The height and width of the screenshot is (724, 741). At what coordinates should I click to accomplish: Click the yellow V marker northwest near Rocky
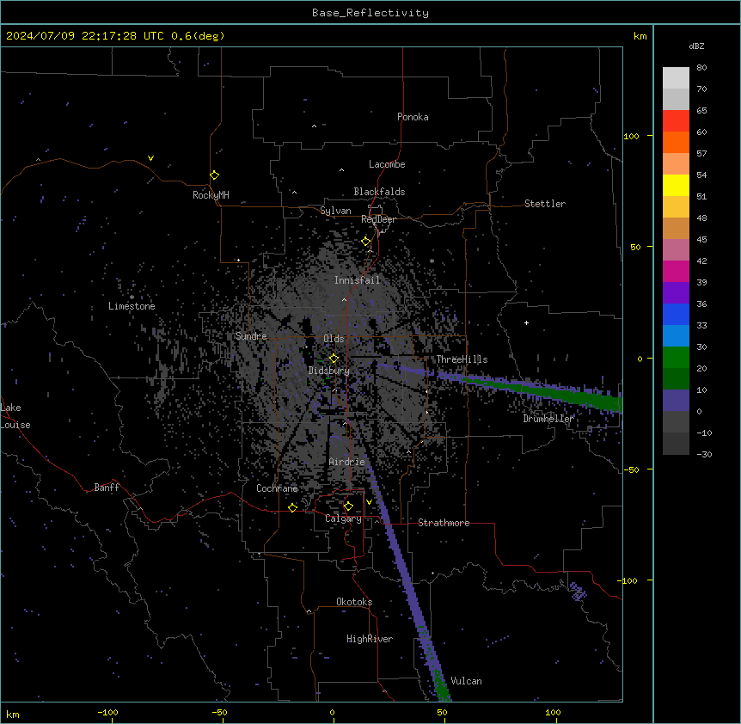150,158
